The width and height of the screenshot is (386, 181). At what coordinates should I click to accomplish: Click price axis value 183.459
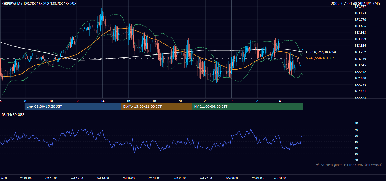(360, 39)
